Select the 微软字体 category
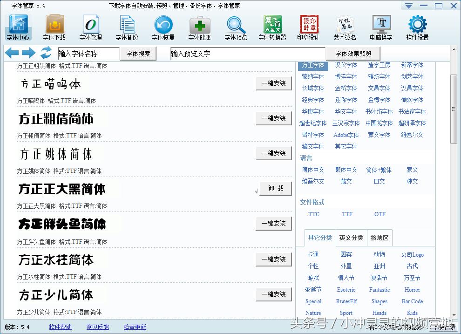 412,100
